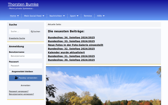Click the Anmelden button

25,85
